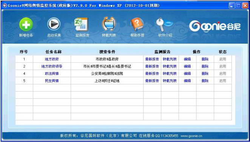The width and height of the screenshot is (250, 142).
Task: Click 编辑 for the 政法舆情 task
Action: (x=187, y=73)
